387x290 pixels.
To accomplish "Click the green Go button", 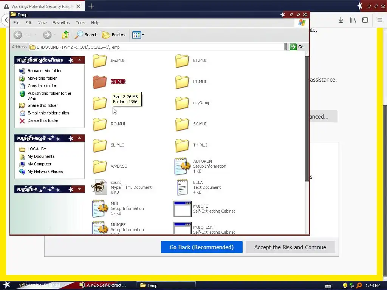I will coord(297,47).
